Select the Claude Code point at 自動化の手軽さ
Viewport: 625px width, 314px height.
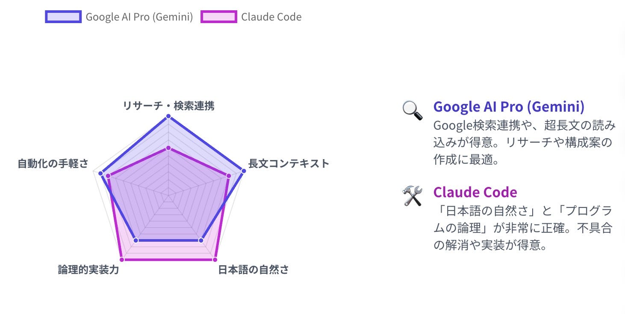tap(108, 176)
